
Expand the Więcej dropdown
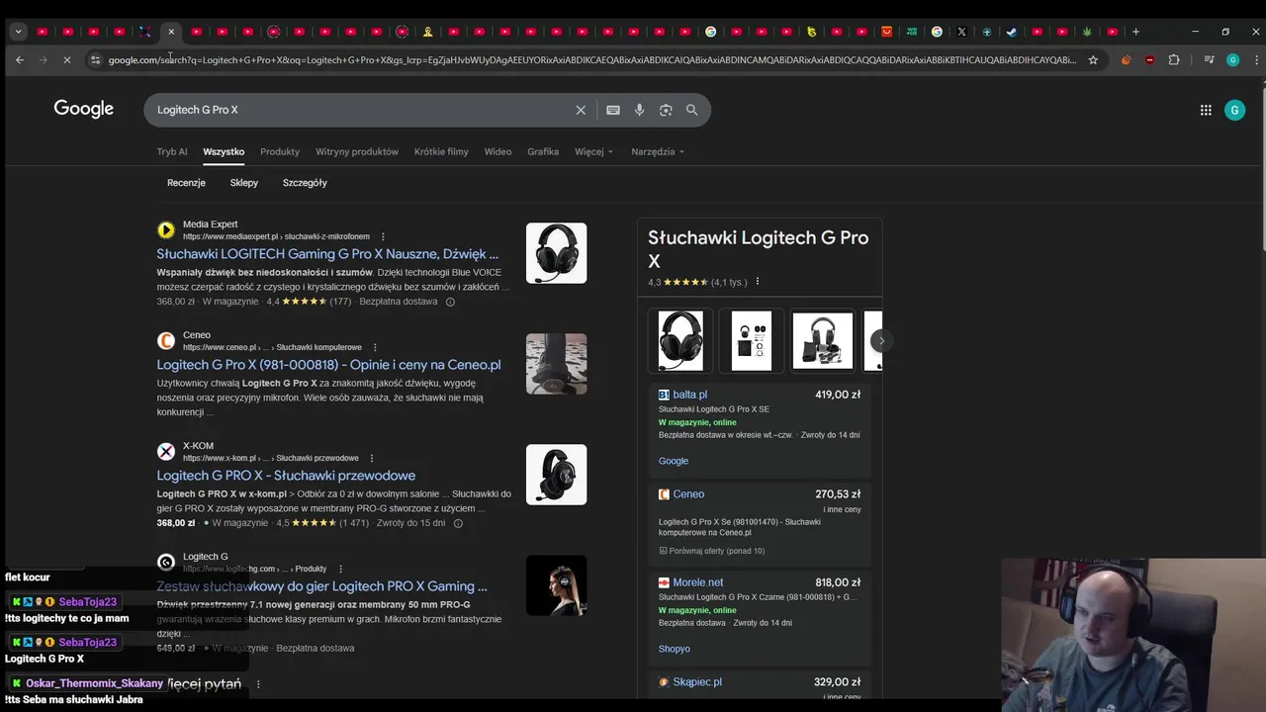[x=593, y=151]
